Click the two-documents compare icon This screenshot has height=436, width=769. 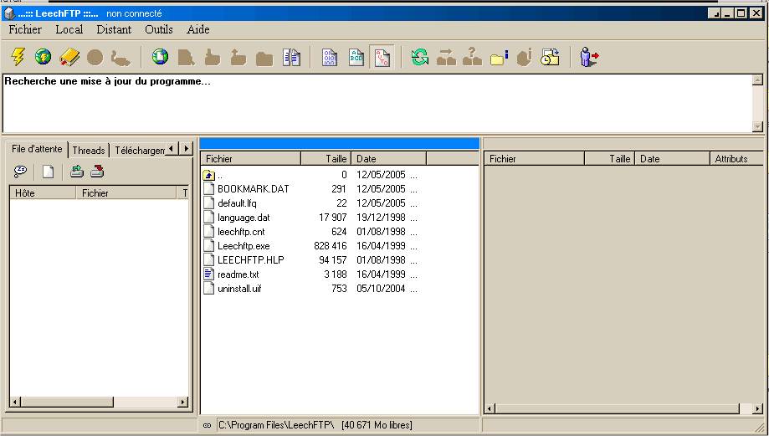click(291, 58)
